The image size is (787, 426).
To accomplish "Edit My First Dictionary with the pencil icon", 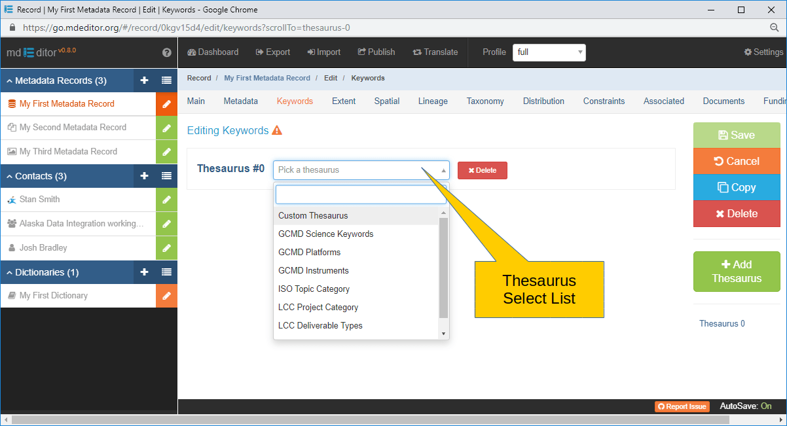I will click(x=166, y=296).
